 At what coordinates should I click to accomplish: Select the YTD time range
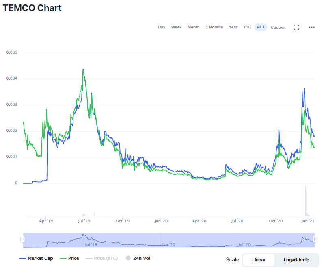point(247,27)
